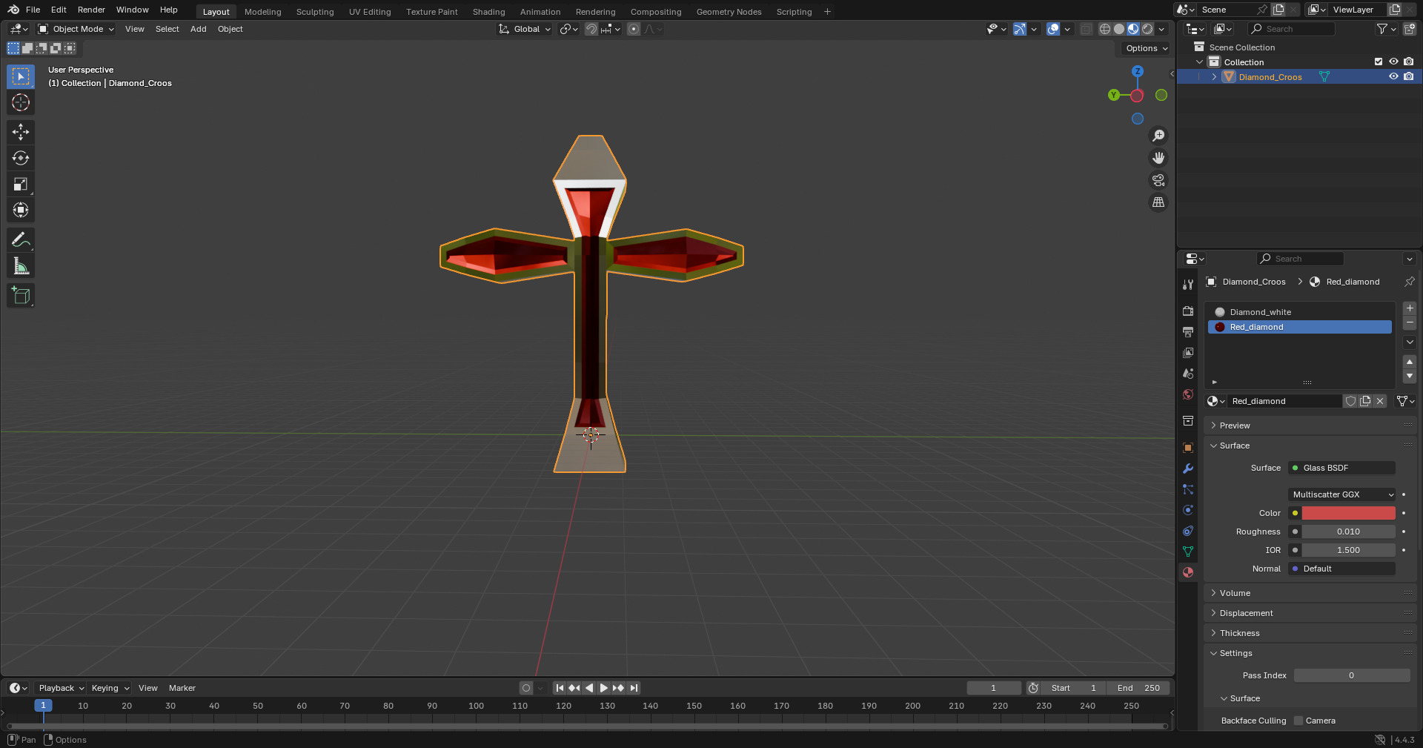Open the Material properties tab
1423x748 pixels.
point(1188,572)
